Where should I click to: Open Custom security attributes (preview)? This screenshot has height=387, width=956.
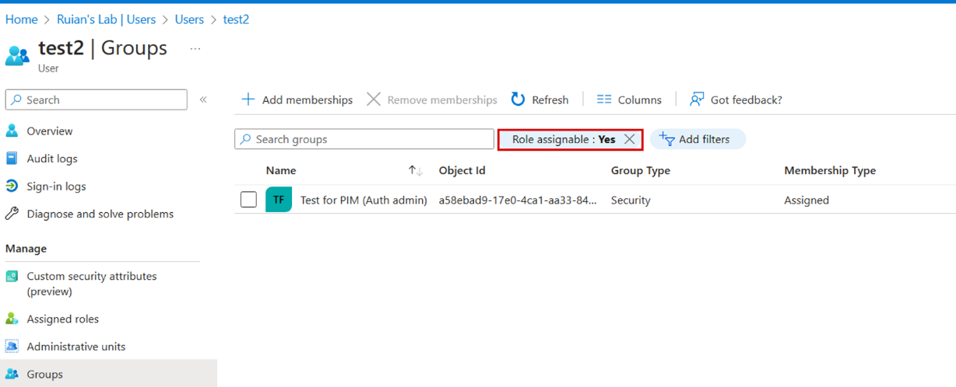tap(92, 284)
